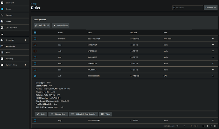219x129 pixels.
Task: Open the Virtualization laptop icon
Action: click(2, 46)
